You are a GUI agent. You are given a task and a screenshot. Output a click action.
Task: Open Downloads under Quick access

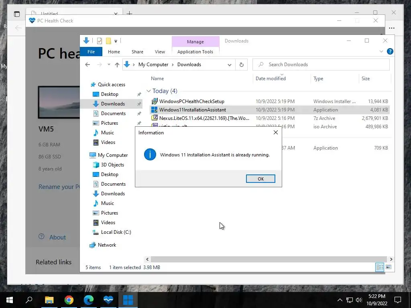(113, 104)
